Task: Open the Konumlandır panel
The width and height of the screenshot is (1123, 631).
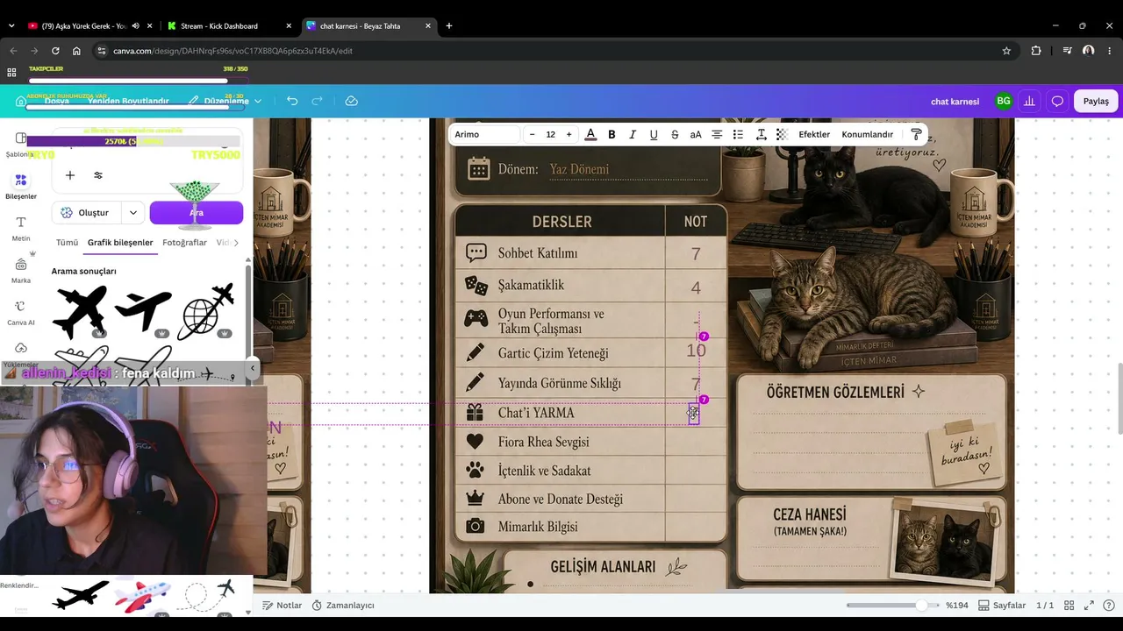Action: pos(867,134)
